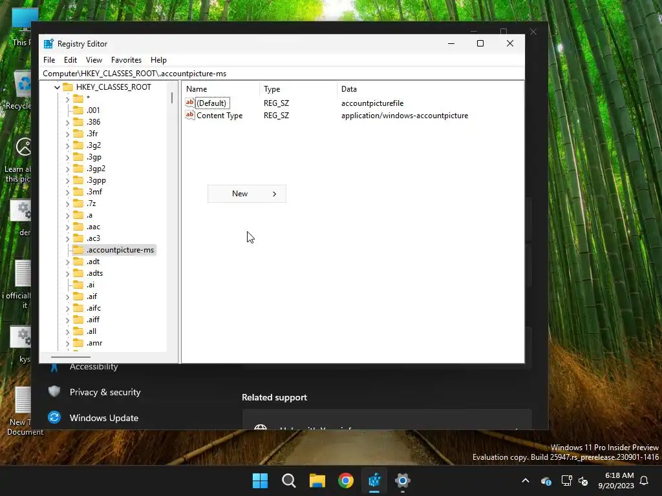
Task: Click the registry address path bar
Action: click(283, 74)
